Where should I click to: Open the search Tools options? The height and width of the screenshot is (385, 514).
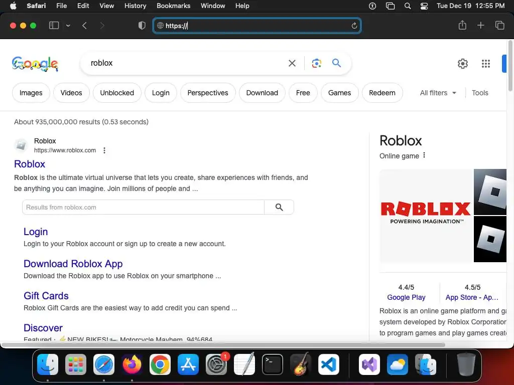480,93
